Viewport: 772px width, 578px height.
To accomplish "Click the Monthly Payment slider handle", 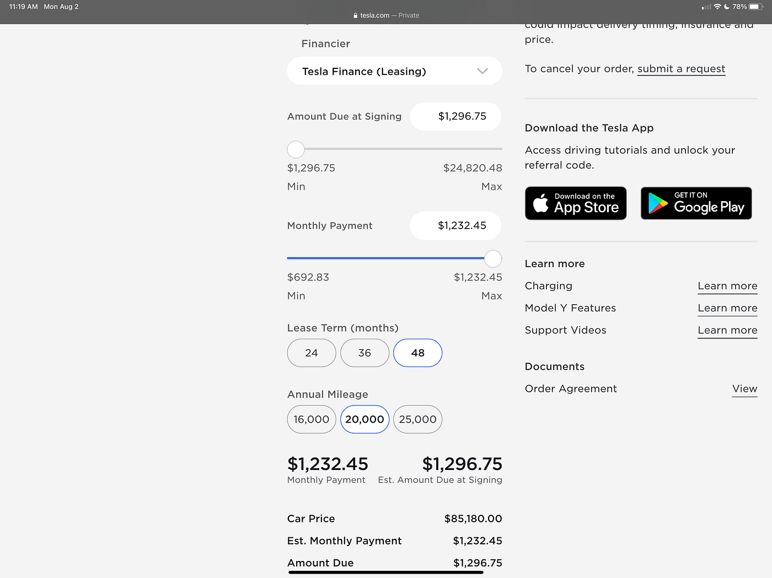I will (493, 258).
